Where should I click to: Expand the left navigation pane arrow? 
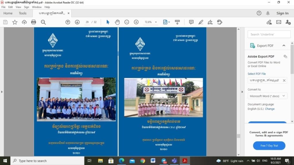(2, 92)
